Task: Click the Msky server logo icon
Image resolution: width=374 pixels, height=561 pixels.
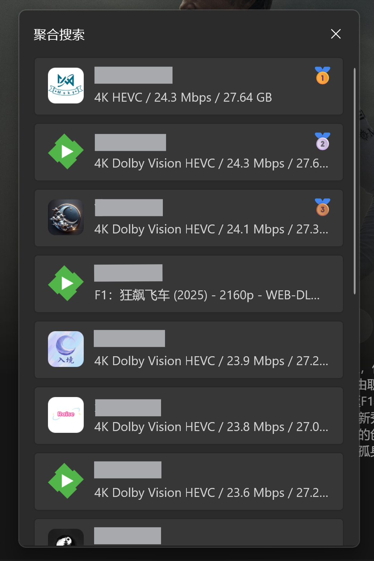Action: tap(66, 86)
